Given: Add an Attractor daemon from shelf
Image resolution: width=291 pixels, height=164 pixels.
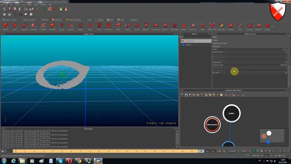Looking at the screenshot, I should [x=71, y=26].
